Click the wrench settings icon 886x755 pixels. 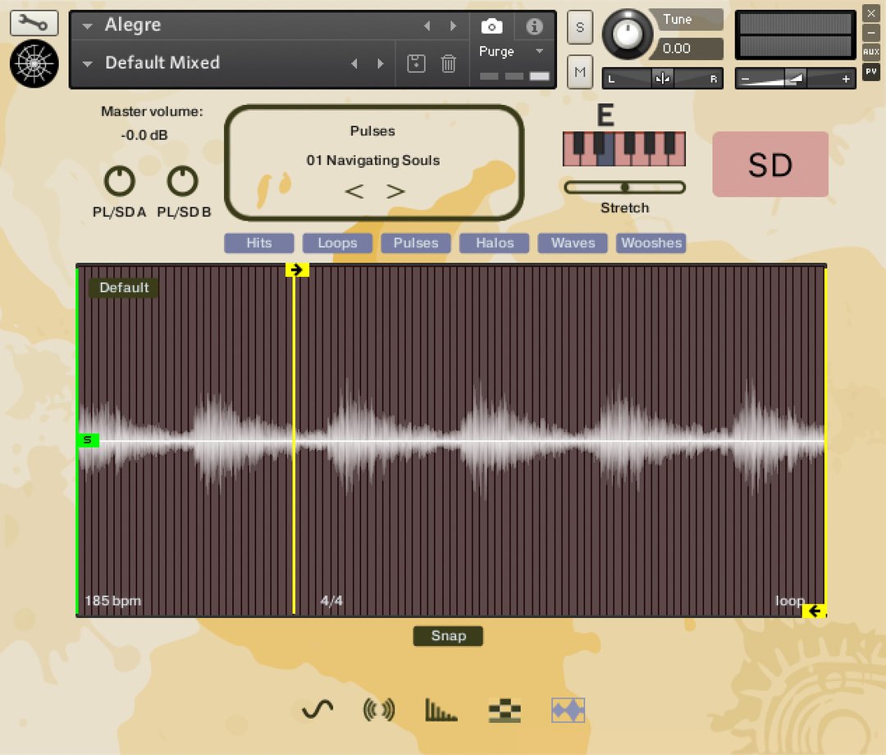click(x=34, y=23)
